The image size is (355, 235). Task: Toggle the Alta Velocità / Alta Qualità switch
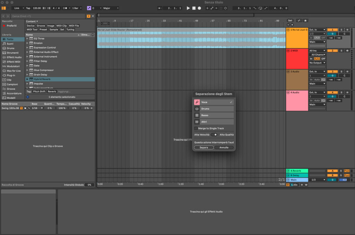click(214, 135)
